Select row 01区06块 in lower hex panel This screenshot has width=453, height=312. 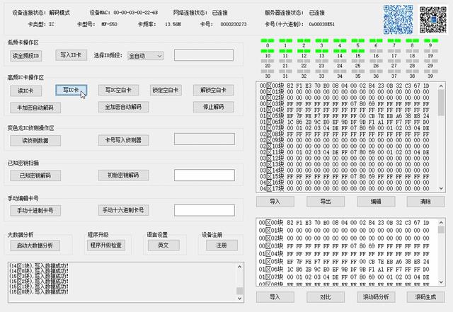click(x=345, y=270)
